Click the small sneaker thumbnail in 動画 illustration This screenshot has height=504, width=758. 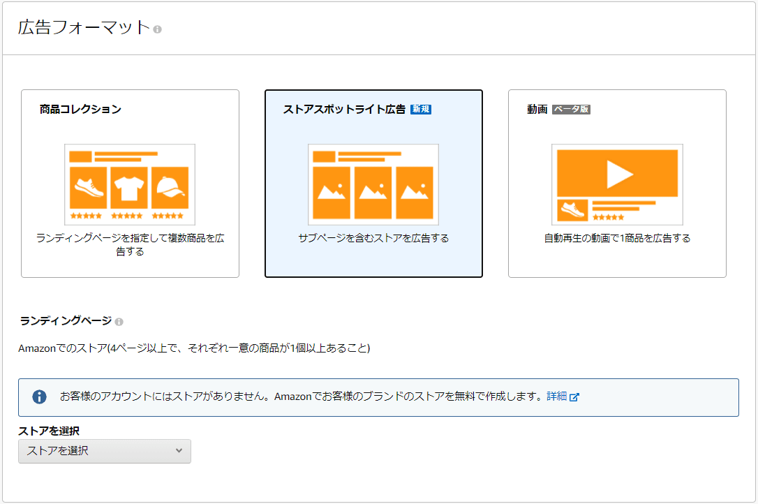click(570, 210)
